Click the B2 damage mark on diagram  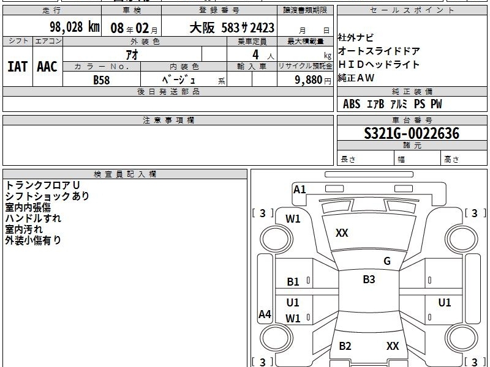pos(345,346)
